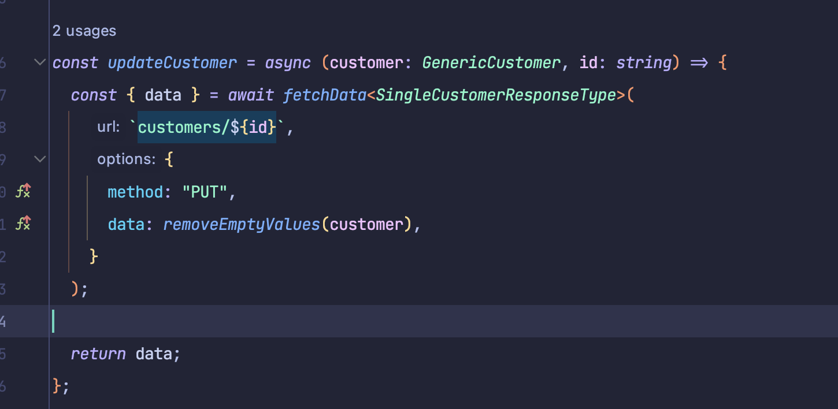Viewport: 838px width, 409px height.
Task: Click the GenericCustomer type annotation
Action: tap(491, 62)
